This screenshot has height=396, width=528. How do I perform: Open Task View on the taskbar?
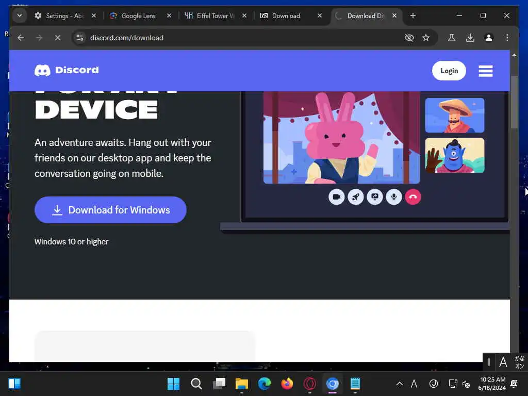[219, 384]
